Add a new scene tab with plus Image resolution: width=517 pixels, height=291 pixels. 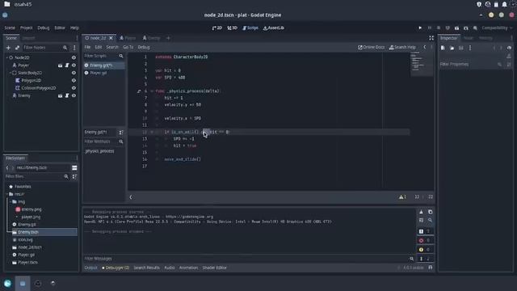point(168,38)
